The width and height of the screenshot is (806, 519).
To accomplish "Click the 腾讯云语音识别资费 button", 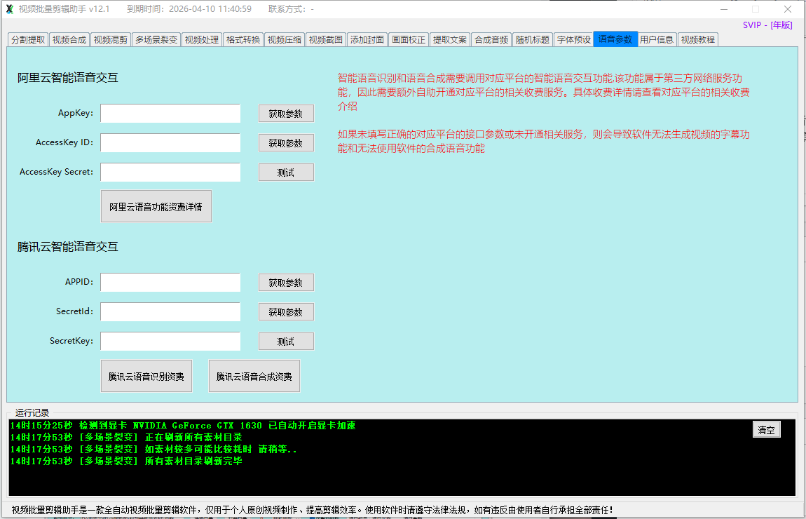I will pos(146,377).
